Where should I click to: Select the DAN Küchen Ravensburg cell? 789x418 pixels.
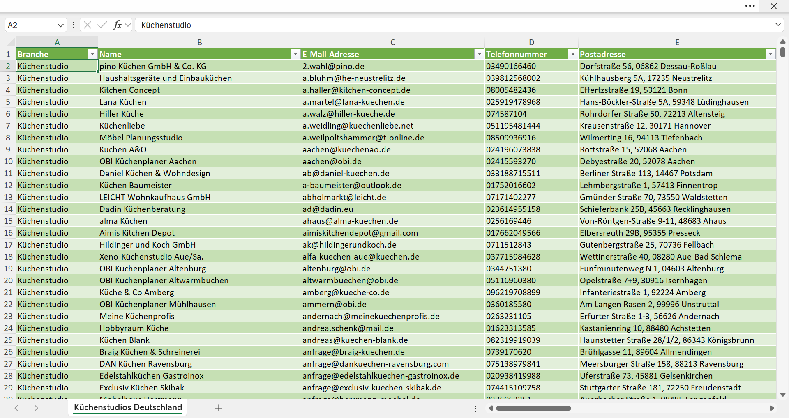click(x=199, y=364)
